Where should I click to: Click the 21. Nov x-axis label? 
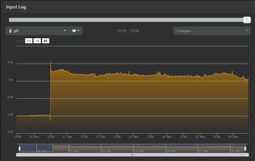tap(67, 137)
